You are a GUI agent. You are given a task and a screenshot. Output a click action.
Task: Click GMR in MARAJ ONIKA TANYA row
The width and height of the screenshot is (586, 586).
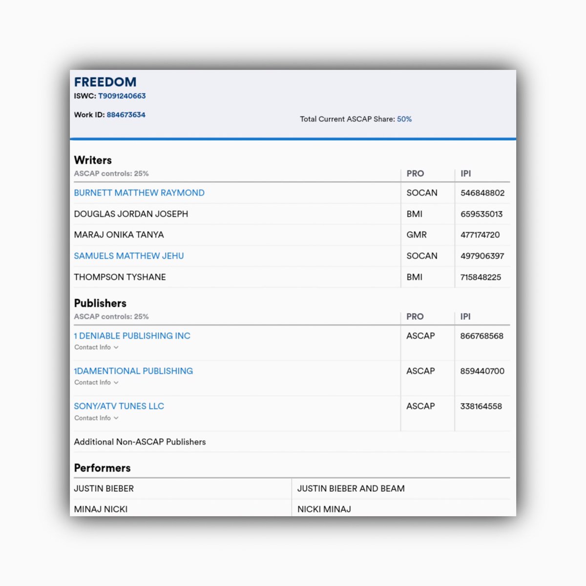point(417,235)
